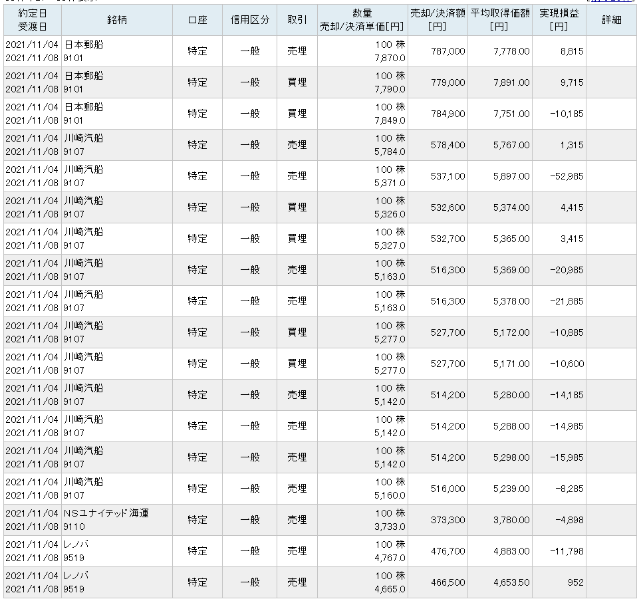Click realized loss value -21,885
The width and height of the screenshot is (641, 601).
point(567,301)
